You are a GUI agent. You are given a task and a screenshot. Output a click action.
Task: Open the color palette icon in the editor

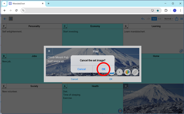click(x=127, y=72)
